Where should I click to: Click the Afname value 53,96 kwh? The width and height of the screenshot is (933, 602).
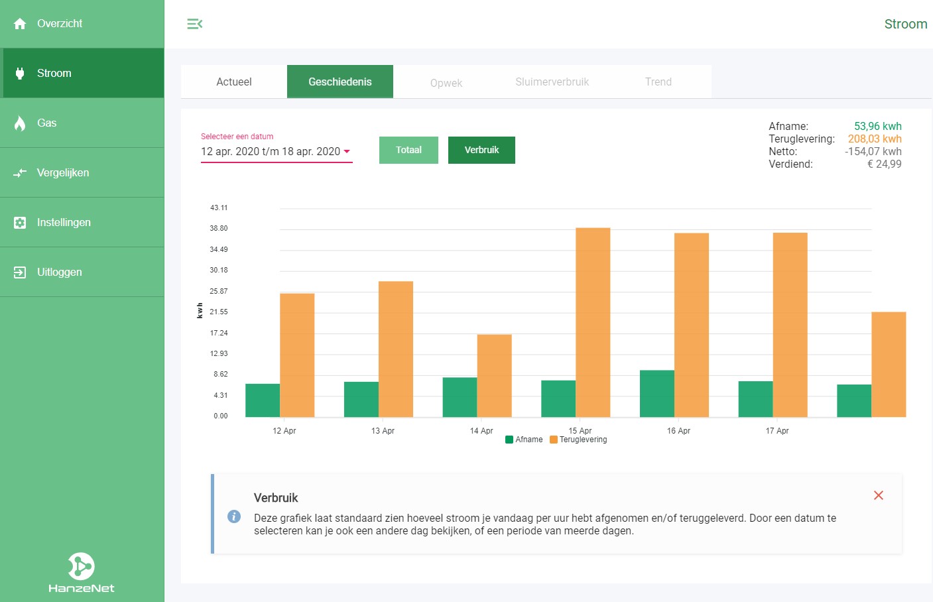click(x=878, y=126)
